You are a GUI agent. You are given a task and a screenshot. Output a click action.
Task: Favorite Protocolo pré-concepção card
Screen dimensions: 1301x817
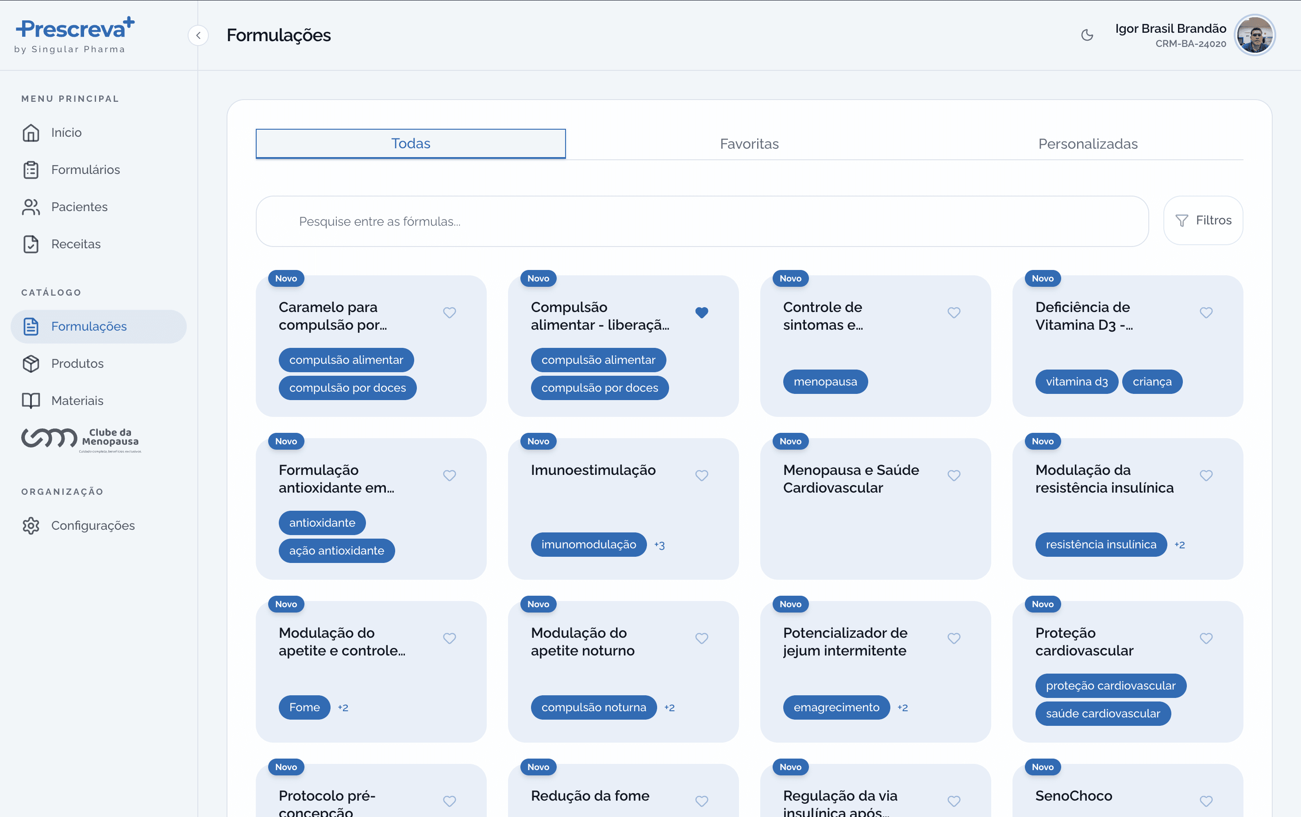coord(450,802)
